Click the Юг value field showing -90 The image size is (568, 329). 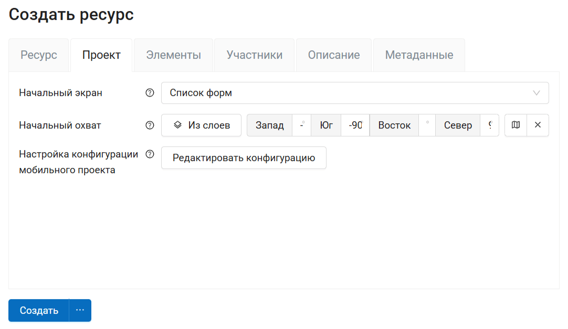pos(355,125)
